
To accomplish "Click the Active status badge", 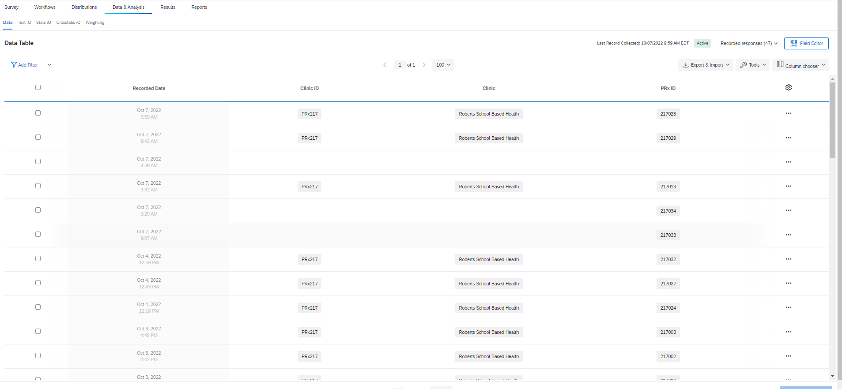I will coord(702,43).
